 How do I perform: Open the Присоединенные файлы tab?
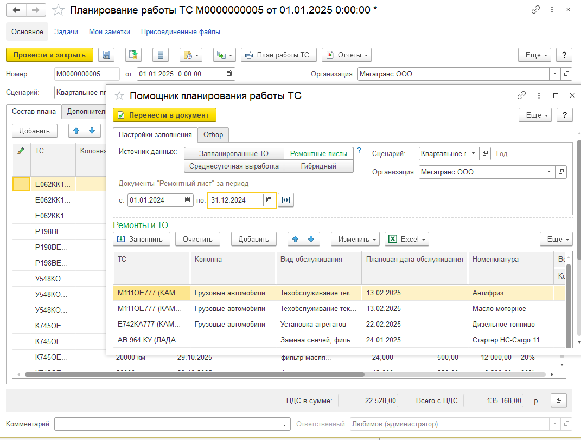180,32
